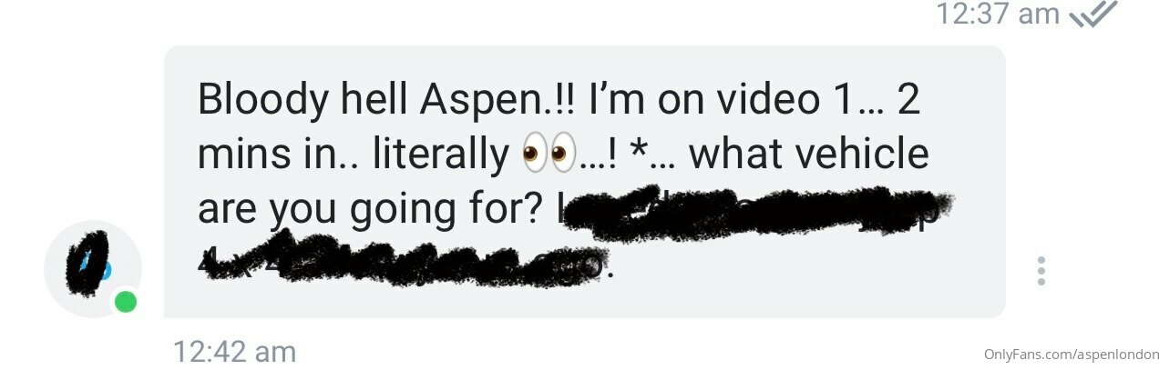
Task: Click the "what vehicle" phrase
Action: [x=809, y=154]
